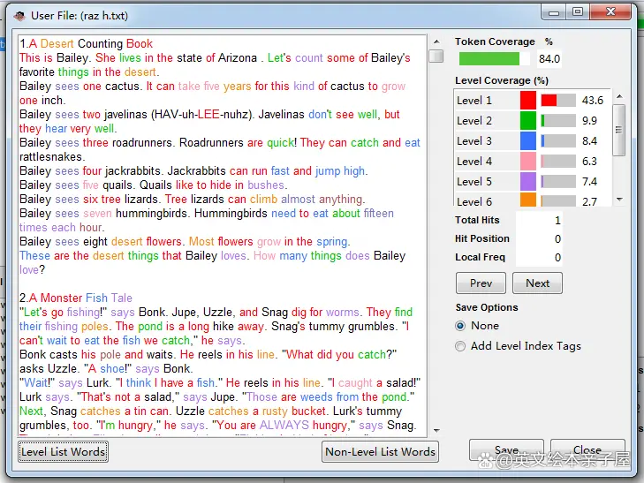This screenshot has width=644, height=483.
Task: Click the 9.9 coverage value
Action: [589, 121]
